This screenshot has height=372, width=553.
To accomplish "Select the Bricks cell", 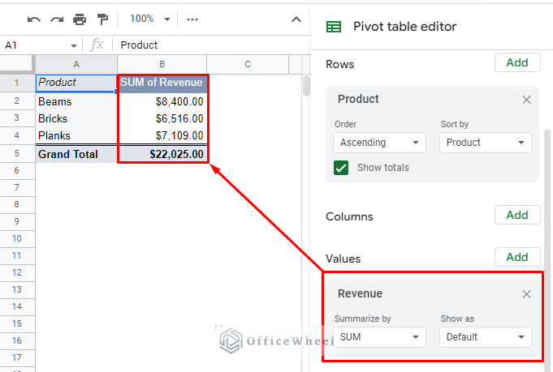I will click(76, 118).
